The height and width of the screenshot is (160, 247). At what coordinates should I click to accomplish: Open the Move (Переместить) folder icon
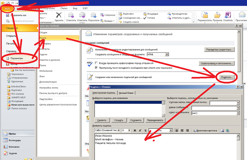(x=205, y=15)
